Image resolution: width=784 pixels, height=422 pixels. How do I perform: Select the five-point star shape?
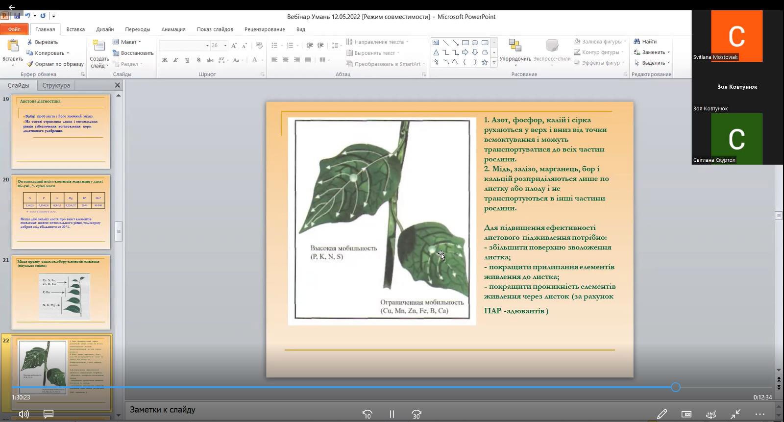485,62
